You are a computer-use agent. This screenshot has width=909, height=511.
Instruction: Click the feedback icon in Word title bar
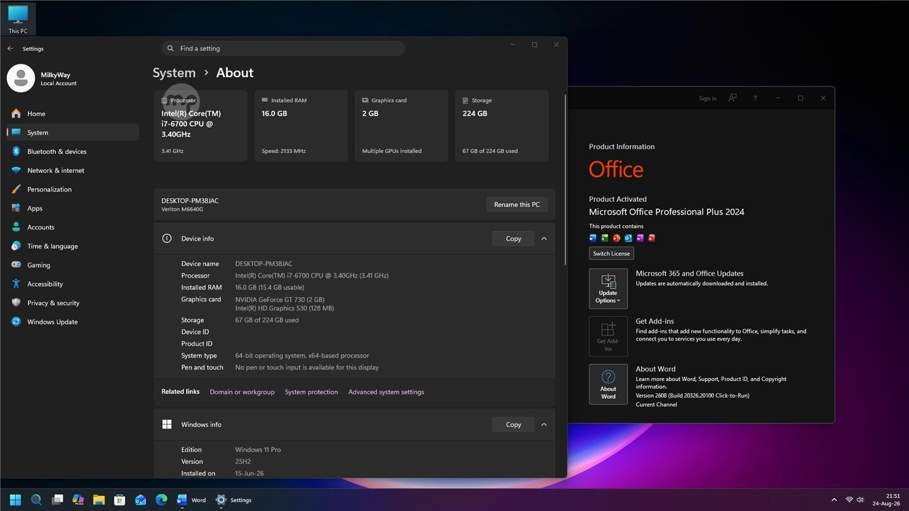tap(732, 98)
